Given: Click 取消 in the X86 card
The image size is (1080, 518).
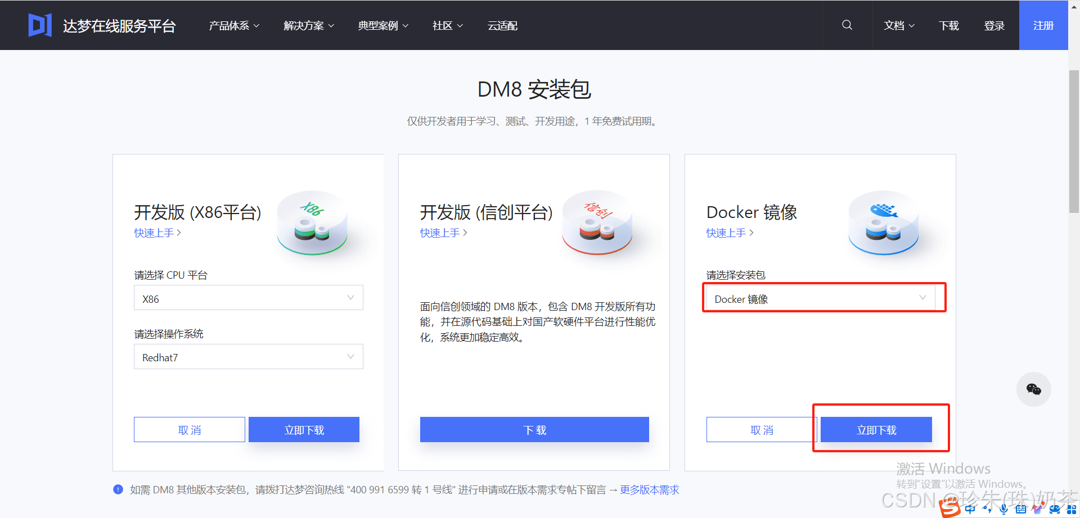Looking at the screenshot, I should click(x=190, y=430).
